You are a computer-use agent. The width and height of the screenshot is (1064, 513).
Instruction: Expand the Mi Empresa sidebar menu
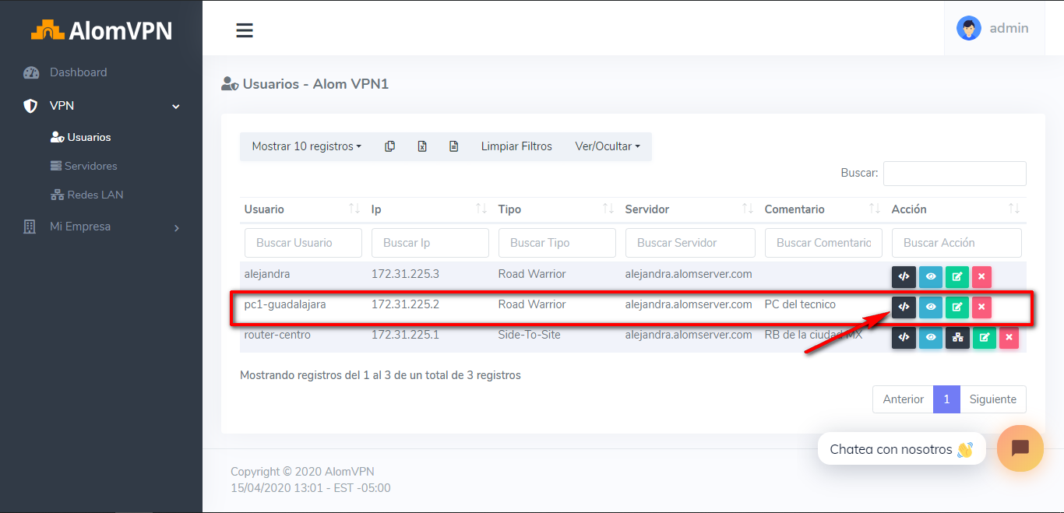pyautogui.click(x=101, y=227)
